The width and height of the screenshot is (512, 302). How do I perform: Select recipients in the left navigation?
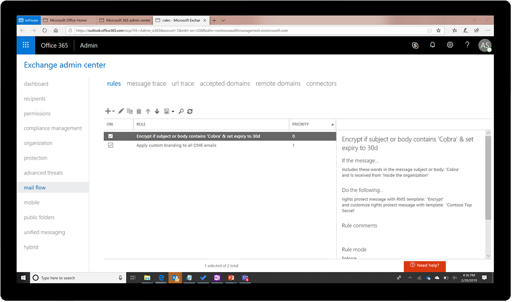(35, 99)
